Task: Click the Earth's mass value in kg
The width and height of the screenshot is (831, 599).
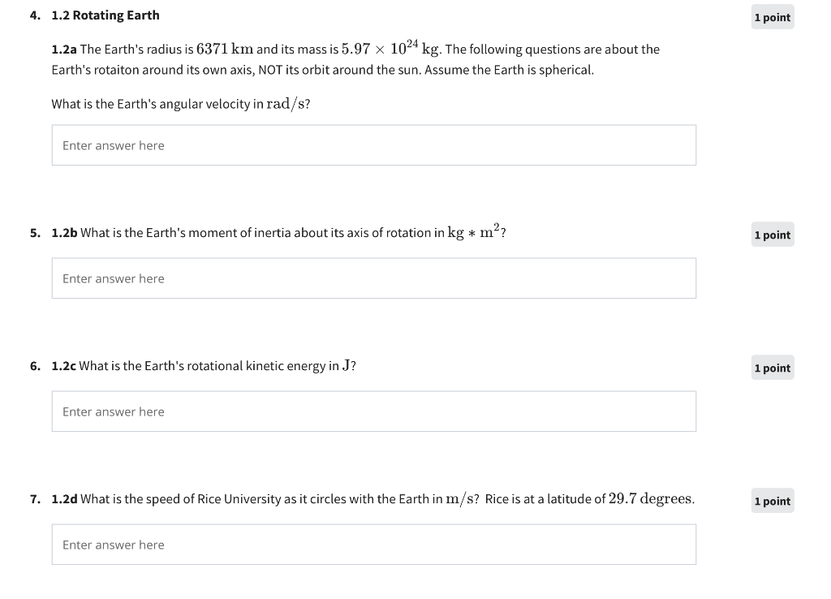Action: click(x=390, y=48)
